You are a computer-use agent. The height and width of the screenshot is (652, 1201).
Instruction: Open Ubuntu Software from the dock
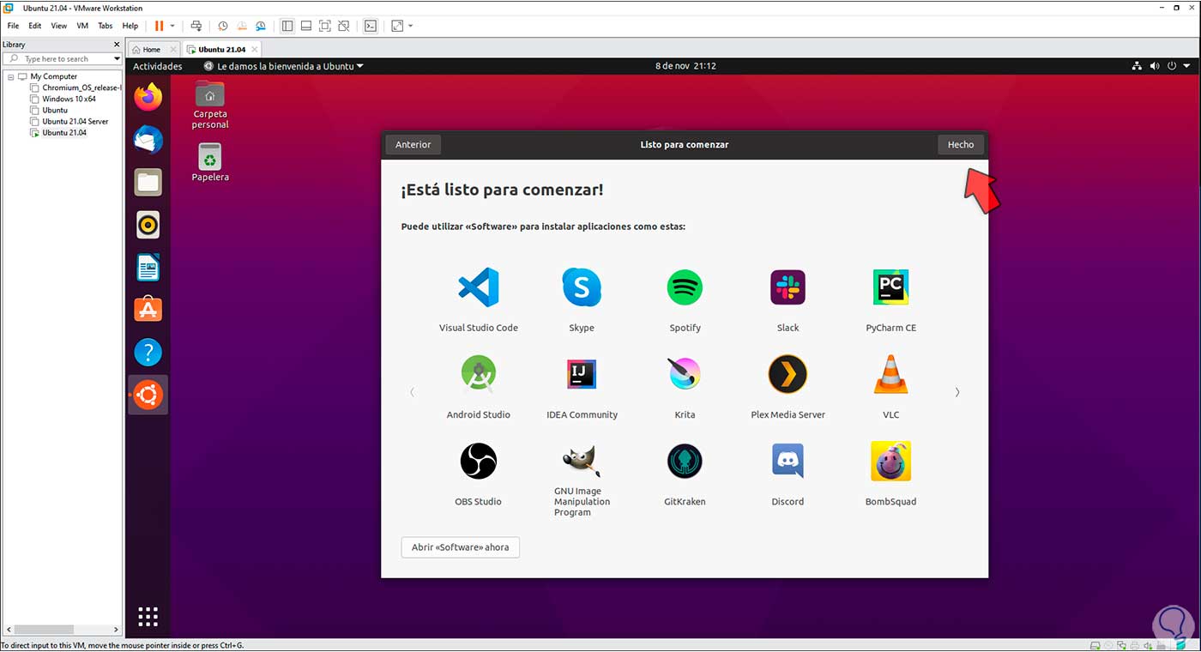[x=148, y=310]
